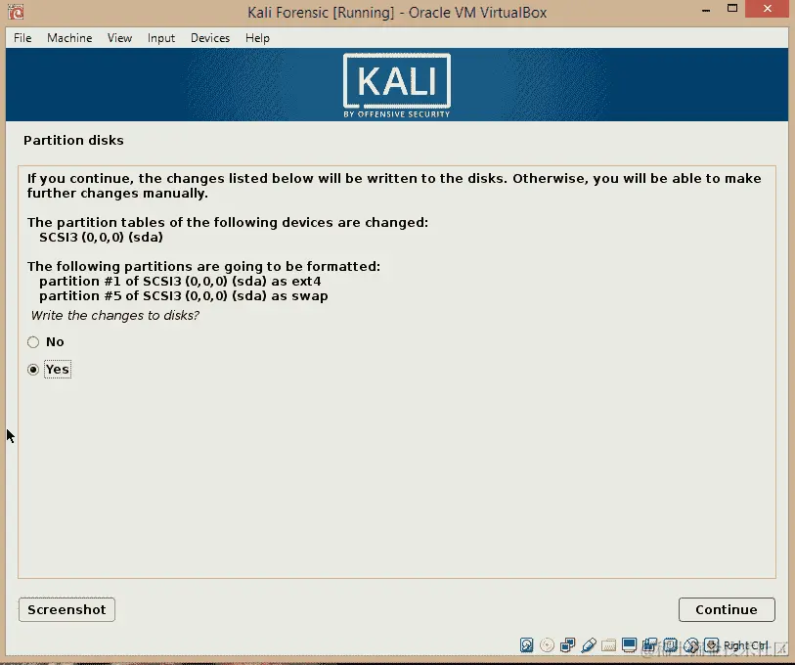Click the Screenshot button
The image size is (795, 665).
tap(66, 609)
